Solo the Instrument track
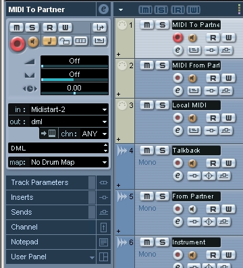 [162, 242]
